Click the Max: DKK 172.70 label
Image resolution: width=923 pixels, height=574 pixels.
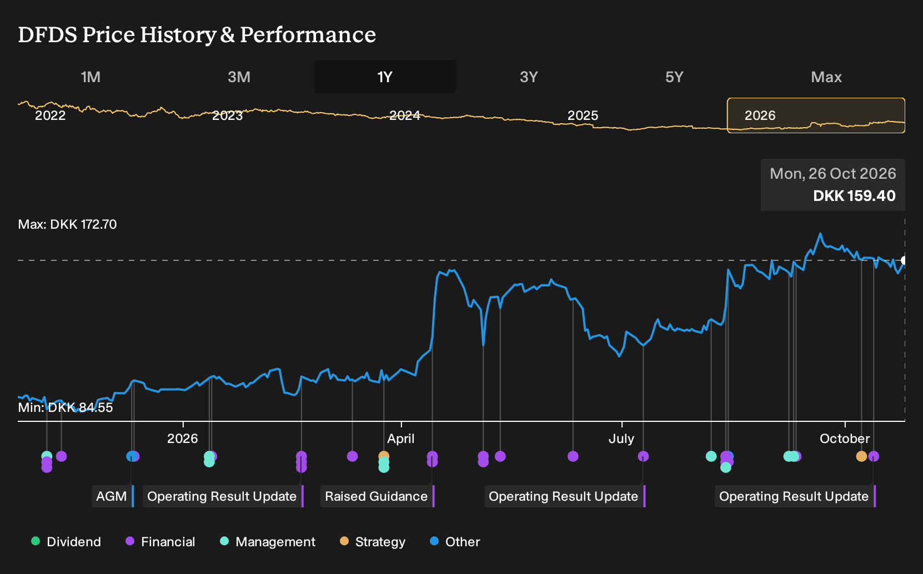[x=67, y=224]
